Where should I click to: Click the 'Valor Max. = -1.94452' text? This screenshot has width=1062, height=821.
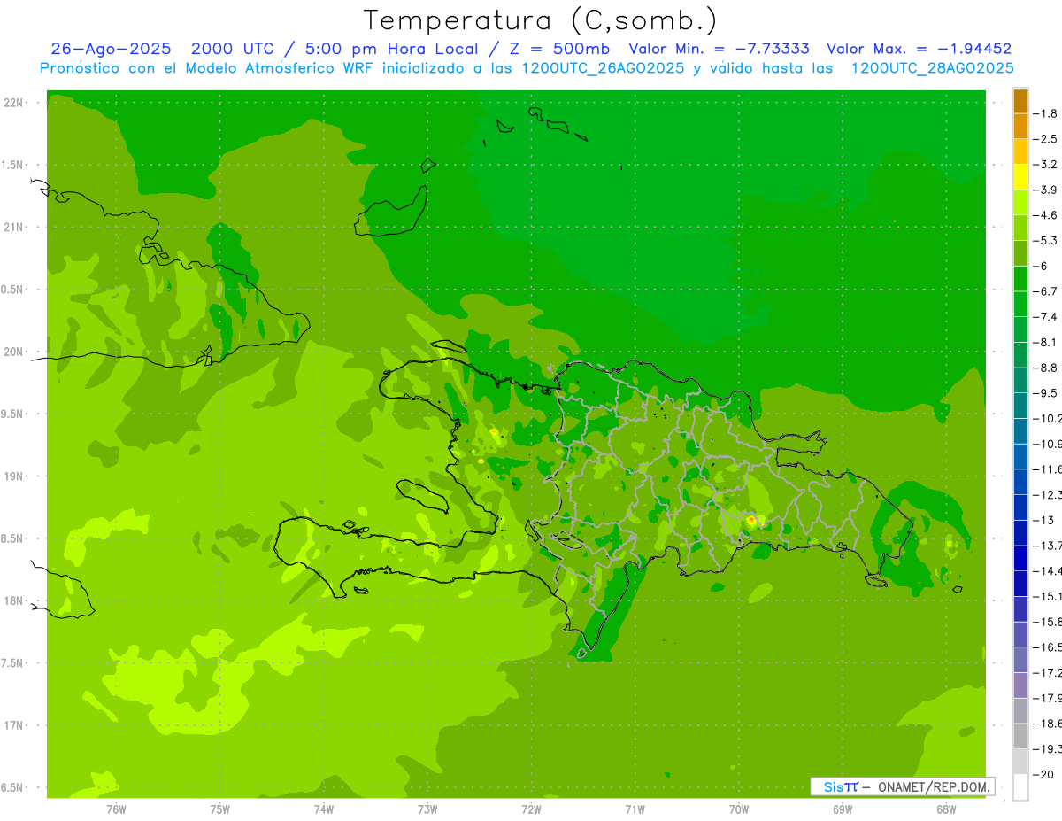click(919, 49)
